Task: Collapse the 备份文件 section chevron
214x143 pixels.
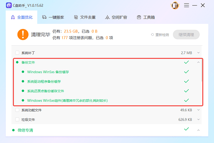Action: (198, 62)
